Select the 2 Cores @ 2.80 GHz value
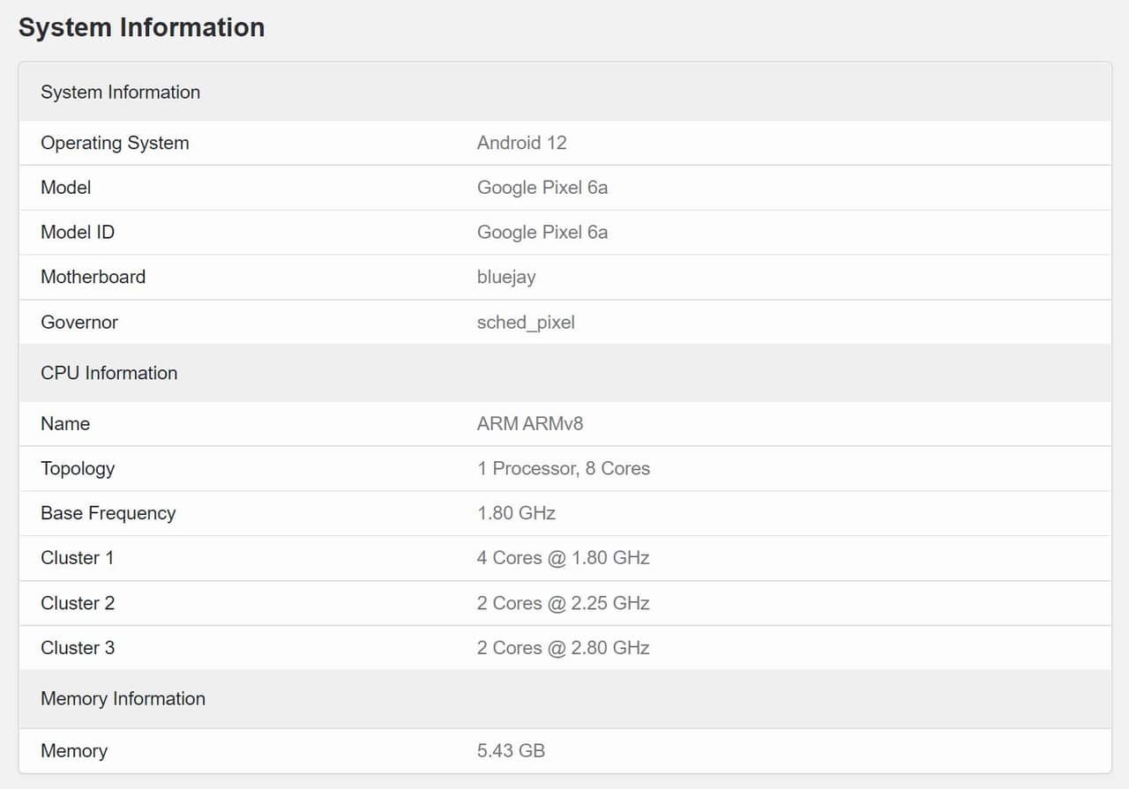1129x789 pixels. tap(563, 648)
